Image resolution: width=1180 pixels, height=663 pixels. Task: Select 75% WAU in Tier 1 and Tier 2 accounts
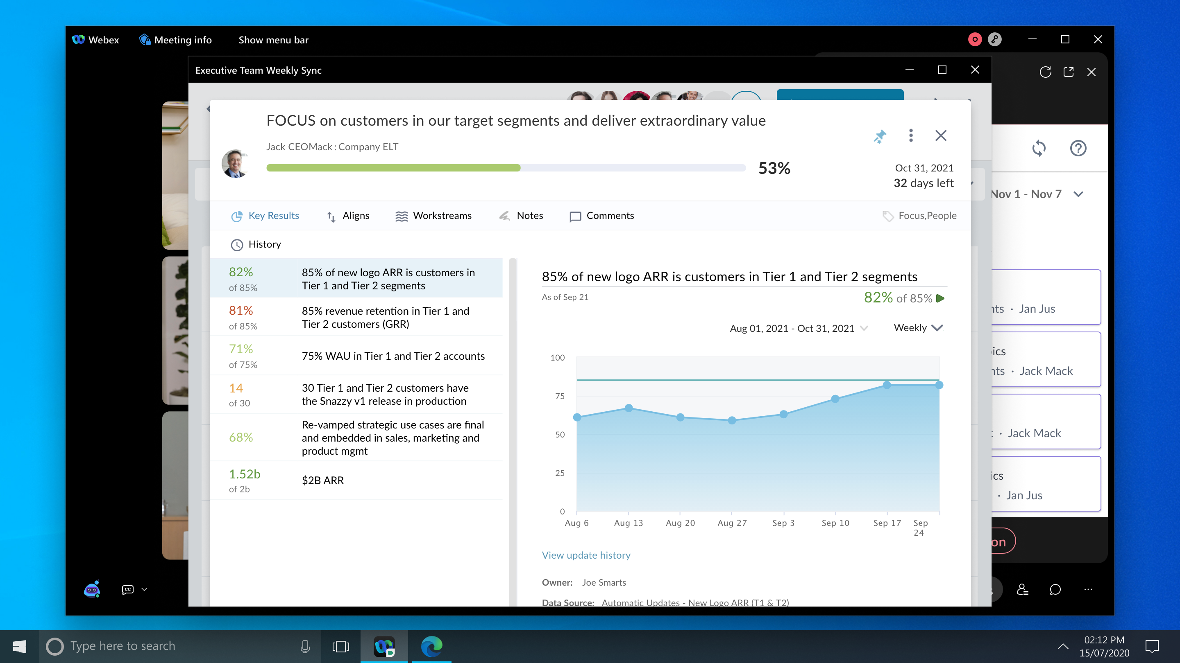tap(356, 356)
